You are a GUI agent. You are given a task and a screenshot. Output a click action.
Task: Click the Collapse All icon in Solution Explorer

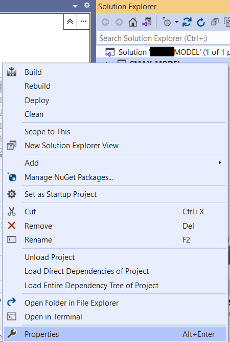tap(215, 22)
